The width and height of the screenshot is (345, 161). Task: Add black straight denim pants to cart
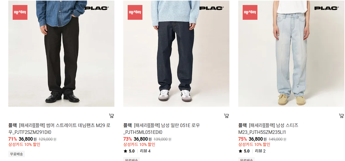coord(111,116)
